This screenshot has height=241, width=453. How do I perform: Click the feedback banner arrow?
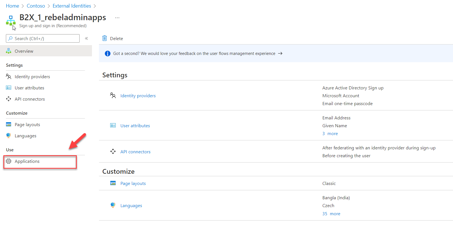[280, 53]
